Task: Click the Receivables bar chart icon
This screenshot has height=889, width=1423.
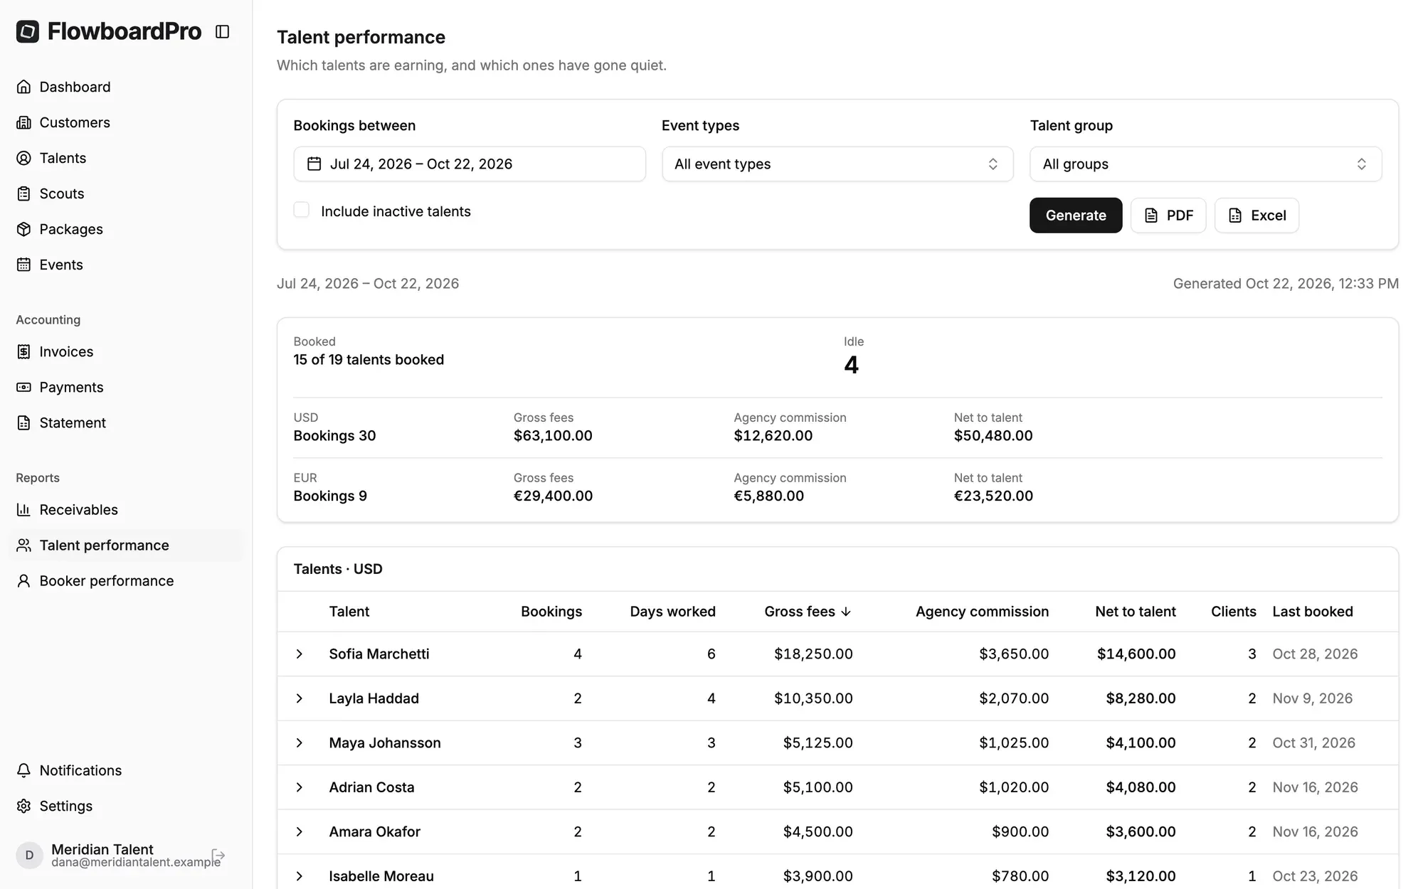Action: 24,509
